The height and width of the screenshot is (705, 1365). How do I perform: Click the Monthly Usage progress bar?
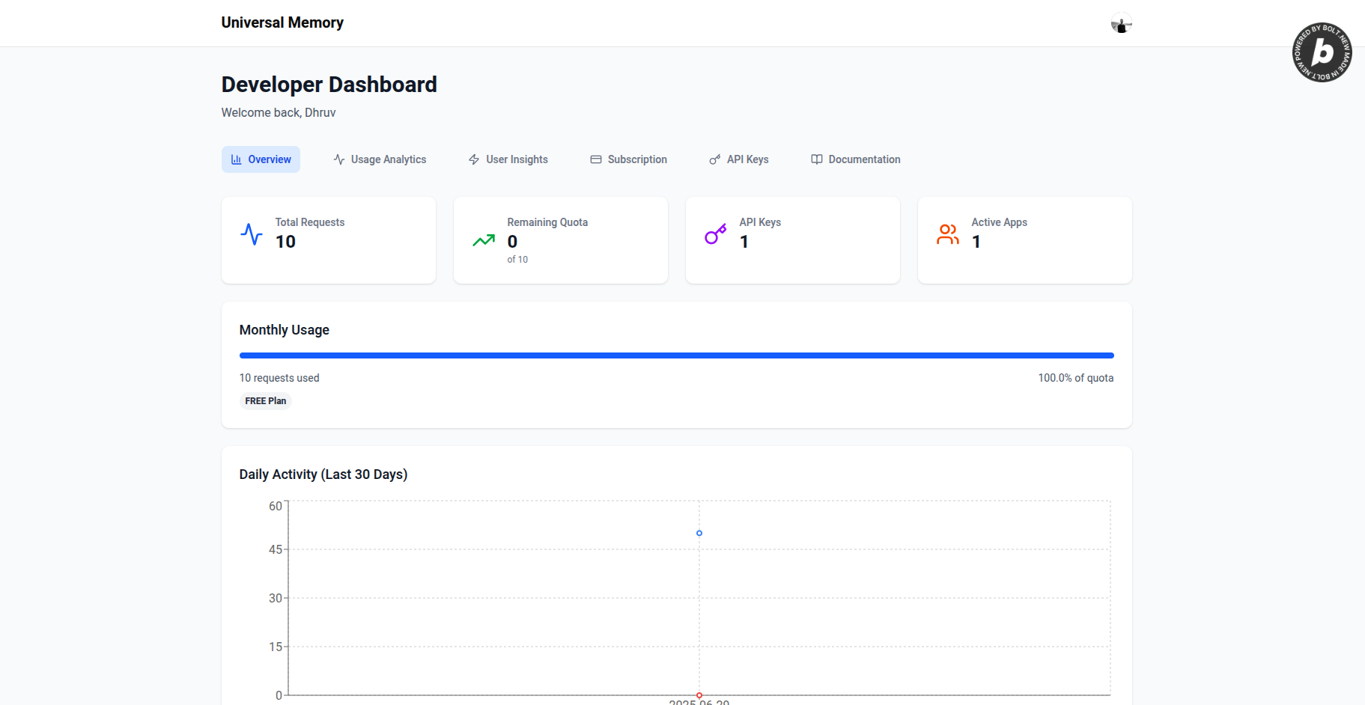click(677, 355)
